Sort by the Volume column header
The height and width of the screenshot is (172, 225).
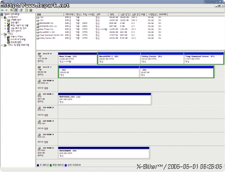(x=50, y=14)
